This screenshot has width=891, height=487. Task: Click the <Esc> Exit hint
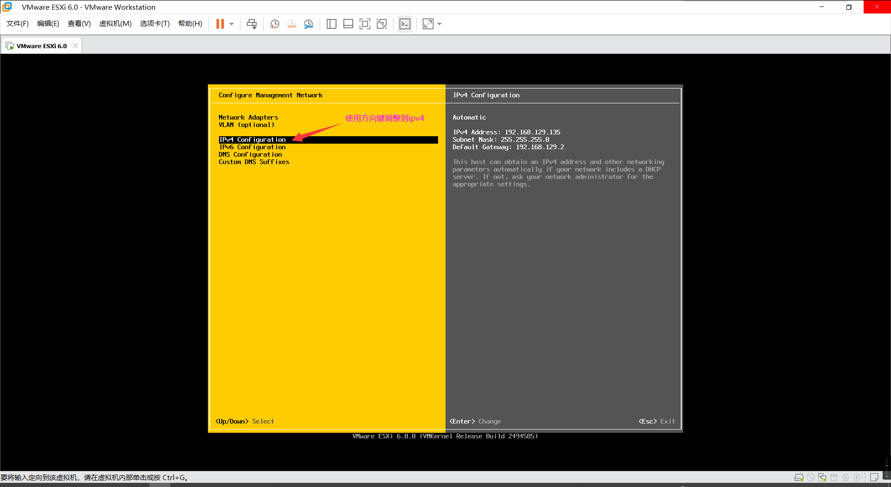click(x=657, y=422)
